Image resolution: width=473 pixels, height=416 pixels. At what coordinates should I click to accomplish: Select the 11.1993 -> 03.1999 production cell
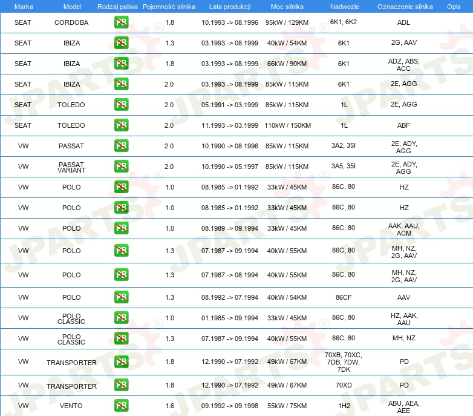pos(230,125)
